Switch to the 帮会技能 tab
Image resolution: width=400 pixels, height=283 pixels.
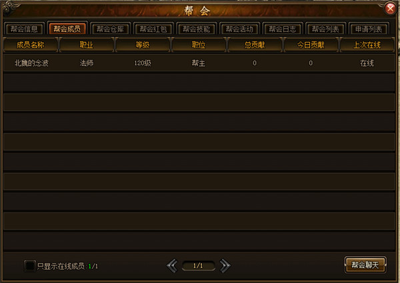pyautogui.click(x=197, y=29)
